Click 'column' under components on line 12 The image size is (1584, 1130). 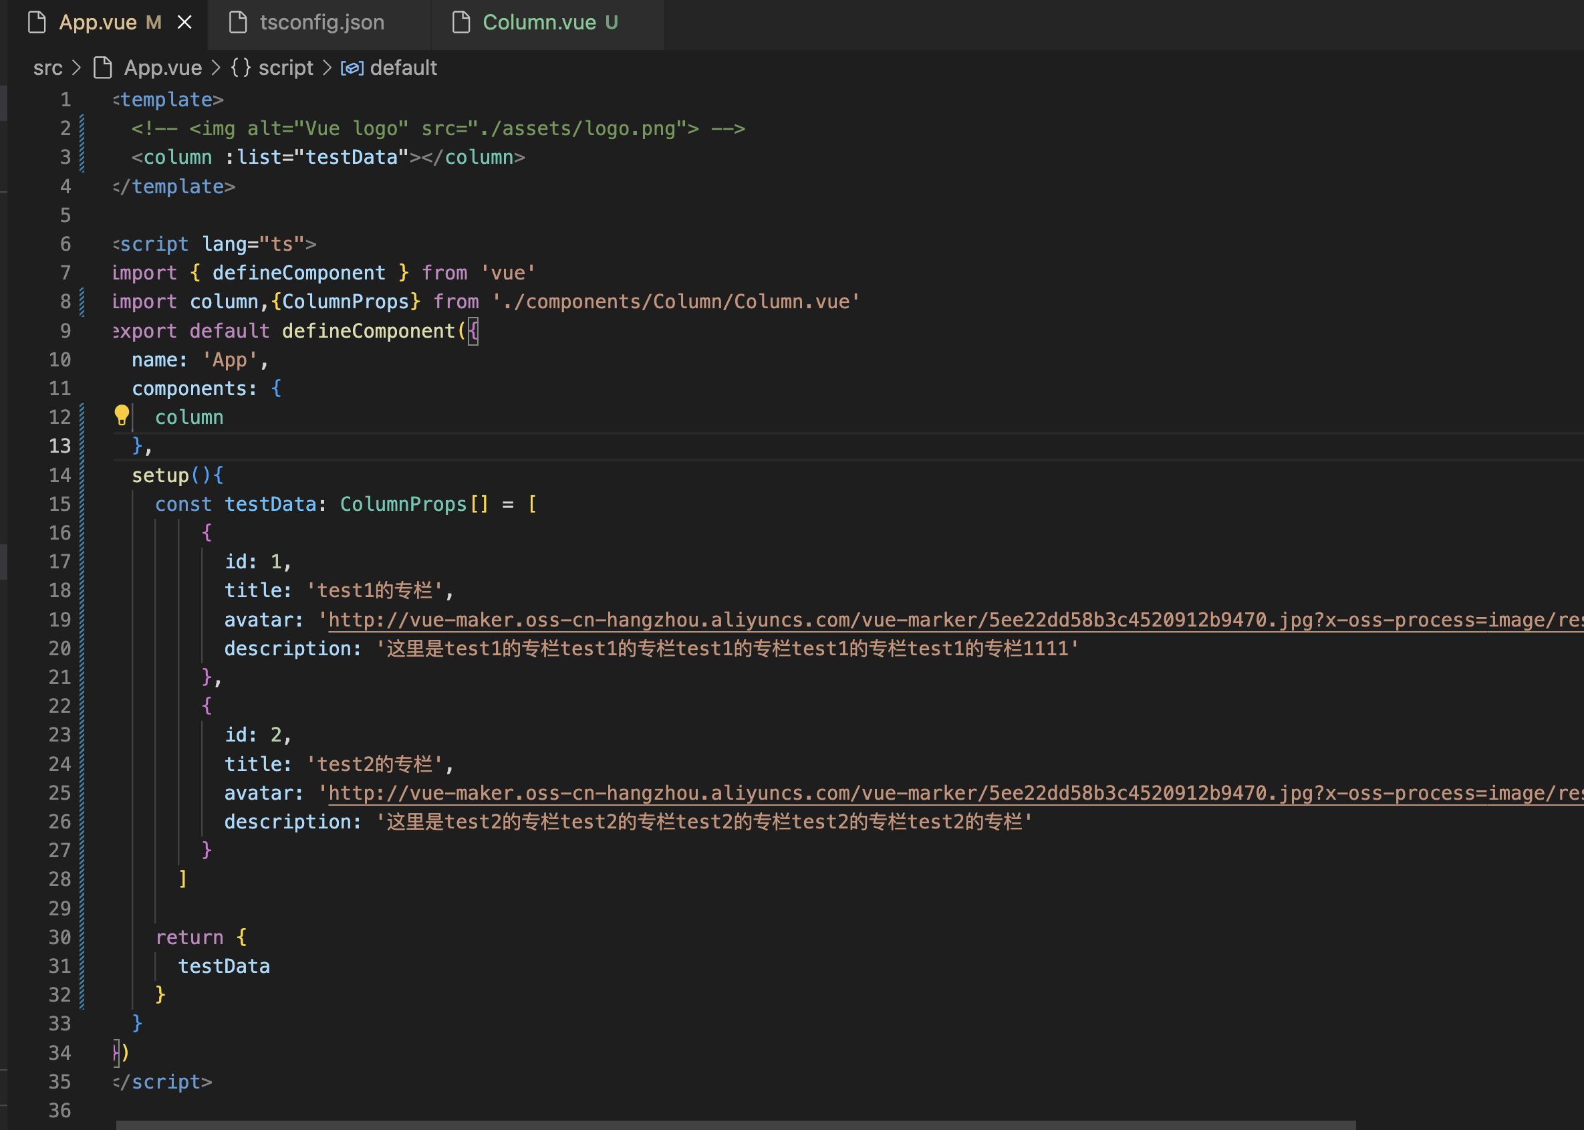(x=189, y=417)
